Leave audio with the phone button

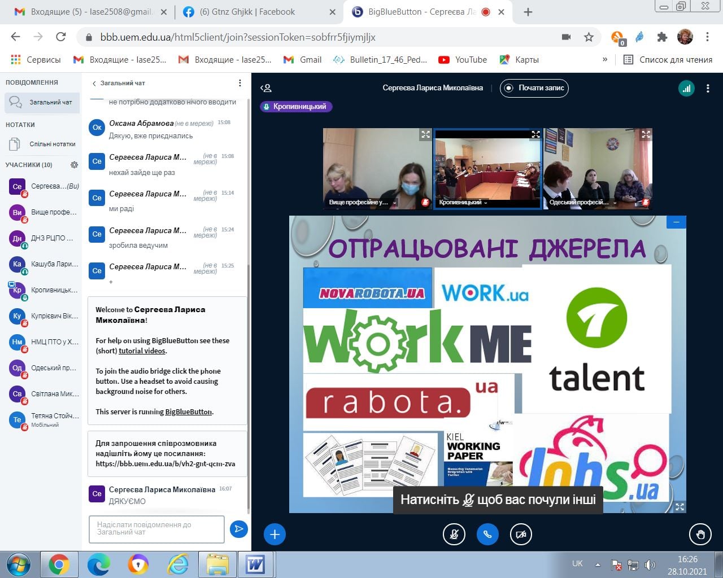[487, 534]
